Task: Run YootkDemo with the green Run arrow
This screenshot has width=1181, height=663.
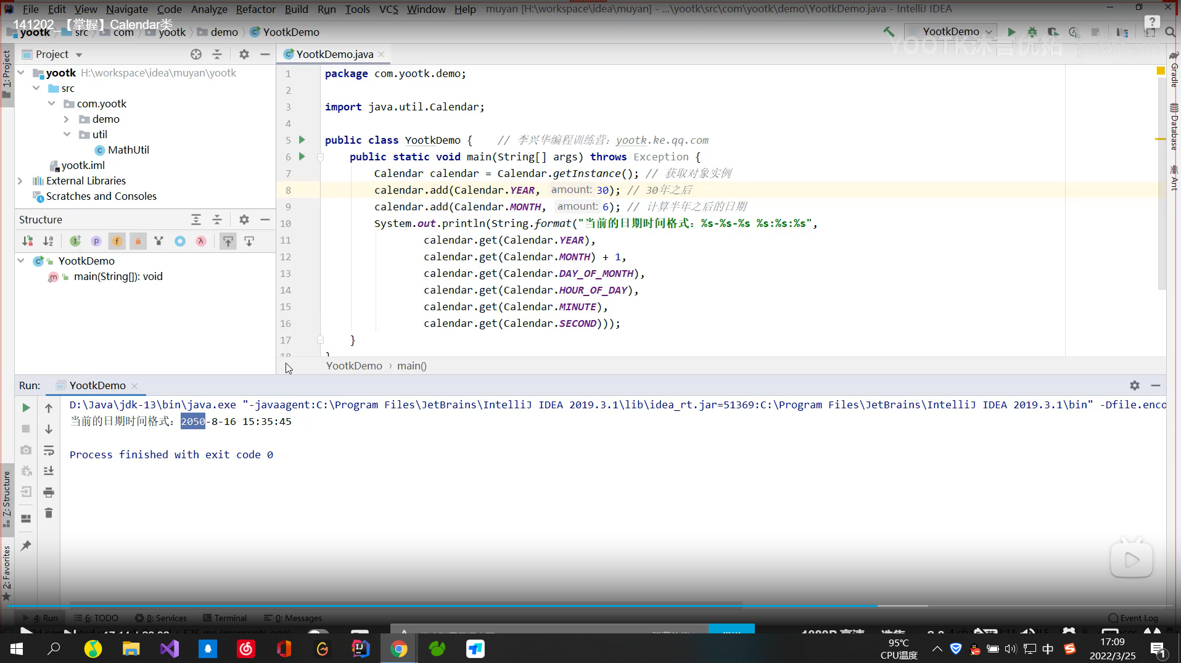Action: tap(1011, 32)
